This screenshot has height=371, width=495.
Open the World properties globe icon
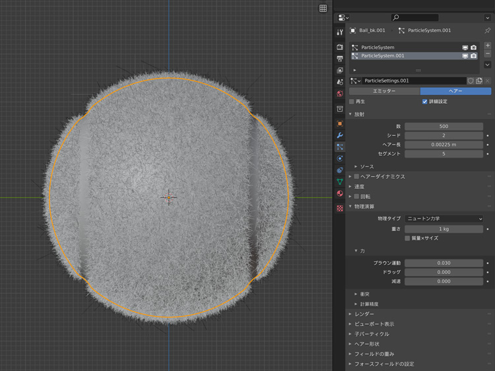(x=340, y=94)
